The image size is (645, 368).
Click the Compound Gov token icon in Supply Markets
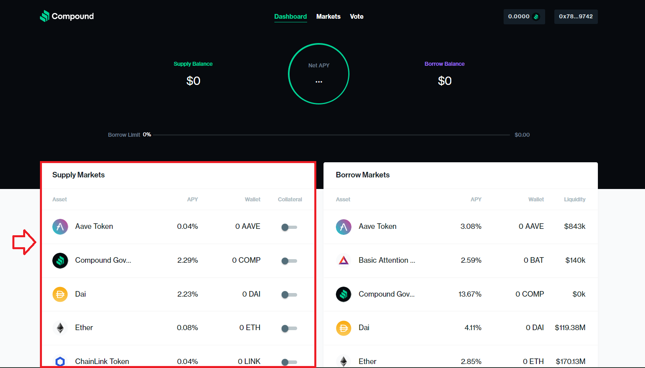pyautogui.click(x=60, y=260)
